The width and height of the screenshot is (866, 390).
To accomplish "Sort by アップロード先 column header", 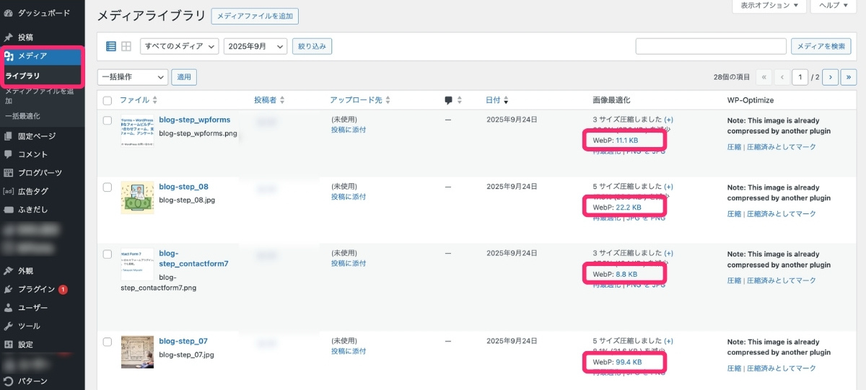I will click(x=360, y=100).
